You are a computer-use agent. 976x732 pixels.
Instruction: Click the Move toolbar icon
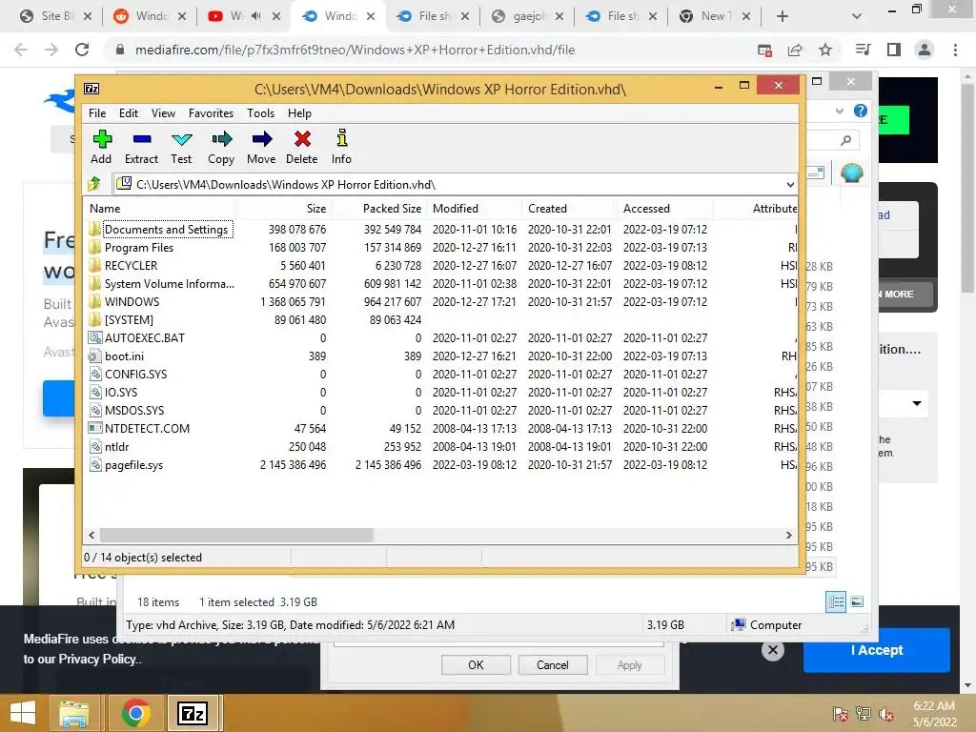[261, 147]
